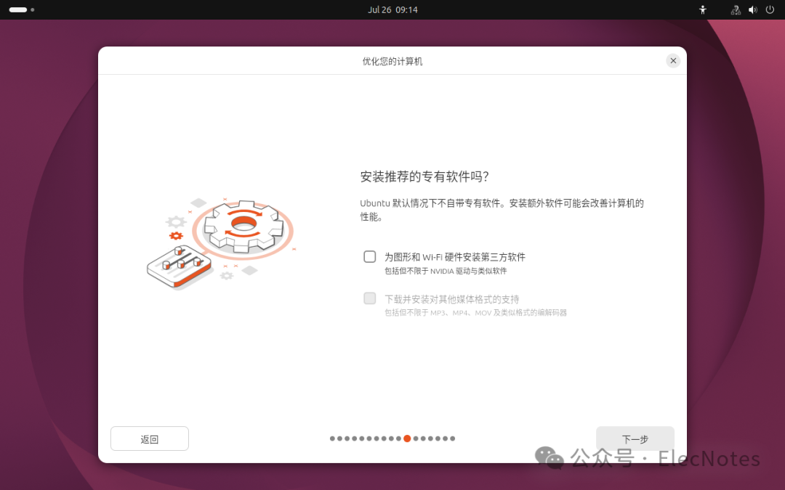This screenshot has height=490, width=785.
Task: Click the 下载并安装对其他媒体格式的支持 label
Action: coord(451,299)
